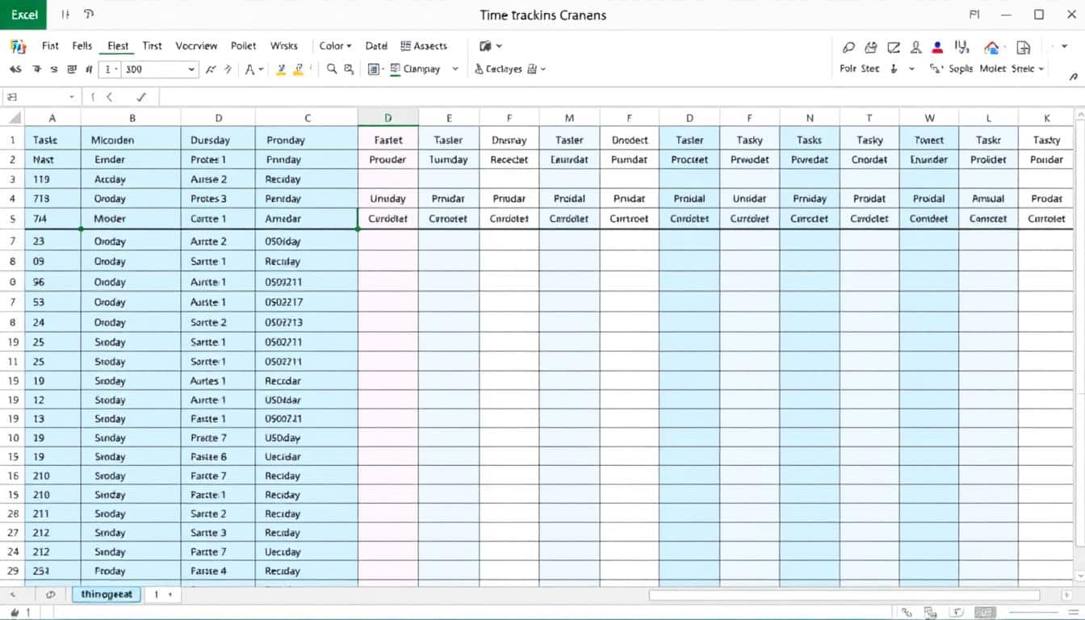Open the Vocrview menu tab
1085x620 pixels.
(197, 46)
